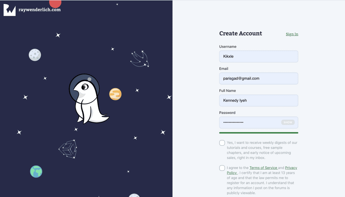345x197 pixels.
Task: Enable the weekly digests checkbox
Action: pyautogui.click(x=222, y=143)
